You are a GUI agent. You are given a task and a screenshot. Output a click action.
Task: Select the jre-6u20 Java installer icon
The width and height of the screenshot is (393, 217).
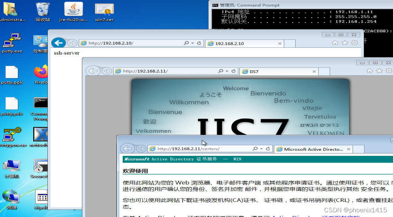[74, 12]
